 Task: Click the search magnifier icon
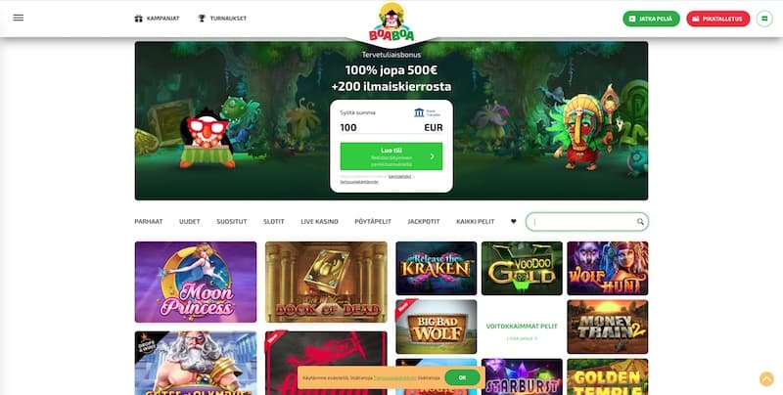tap(640, 222)
